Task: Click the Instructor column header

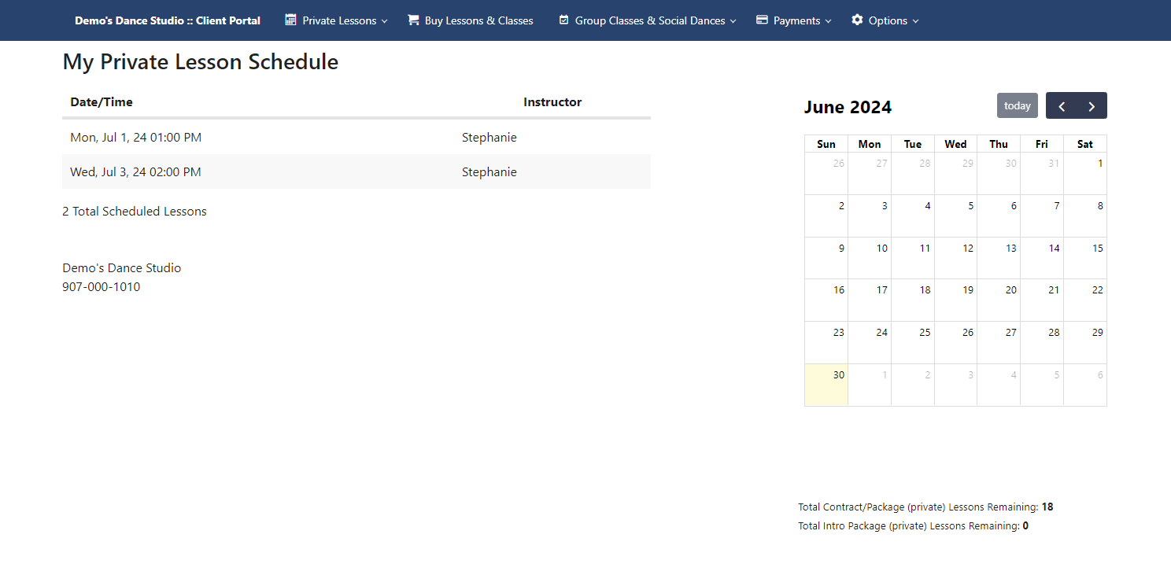Action: click(x=552, y=101)
